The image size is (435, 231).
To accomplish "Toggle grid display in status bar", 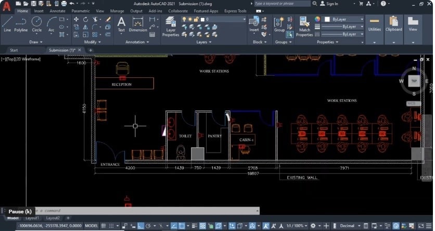I will [104, 226].
